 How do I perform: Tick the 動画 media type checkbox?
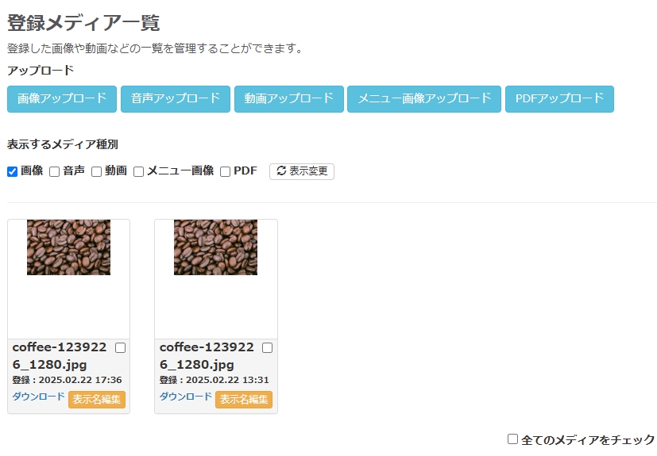tap(97, 171)
